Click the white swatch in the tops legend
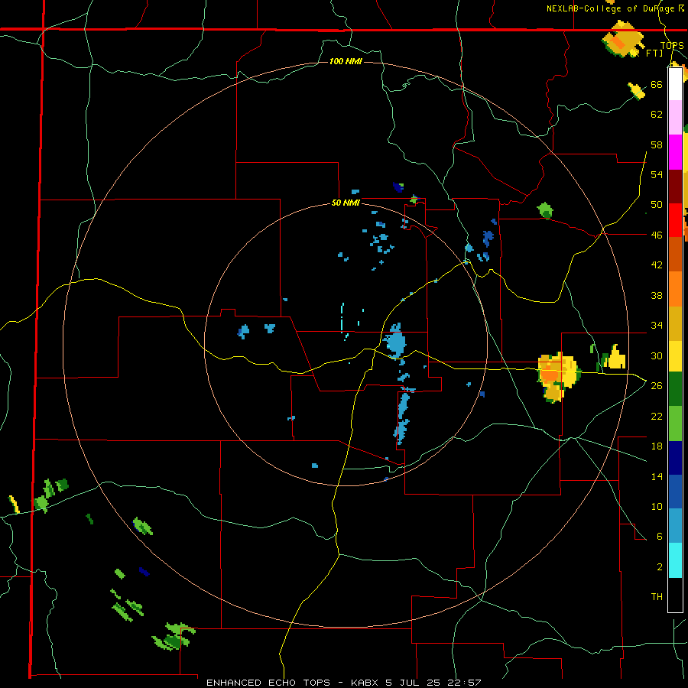The height and width of the screenshot is (688, 688). pyautogui.click(x=675, y=84)
